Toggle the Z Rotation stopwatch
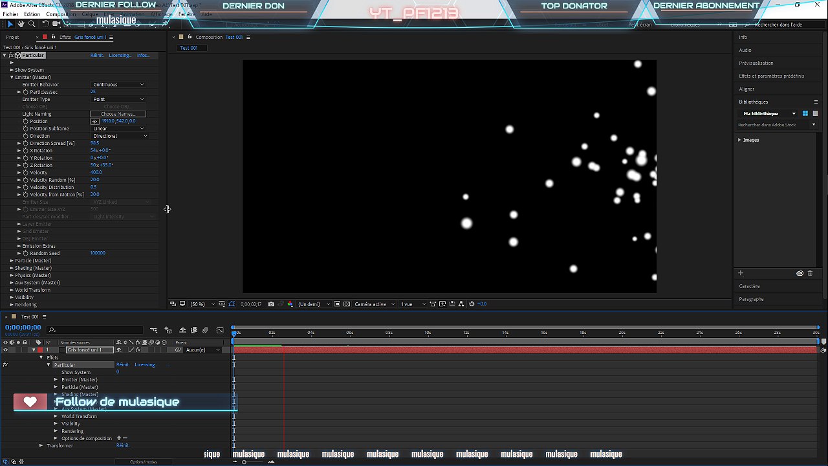The height and width of the screenshot is (466, 828). tap(26, 165)
